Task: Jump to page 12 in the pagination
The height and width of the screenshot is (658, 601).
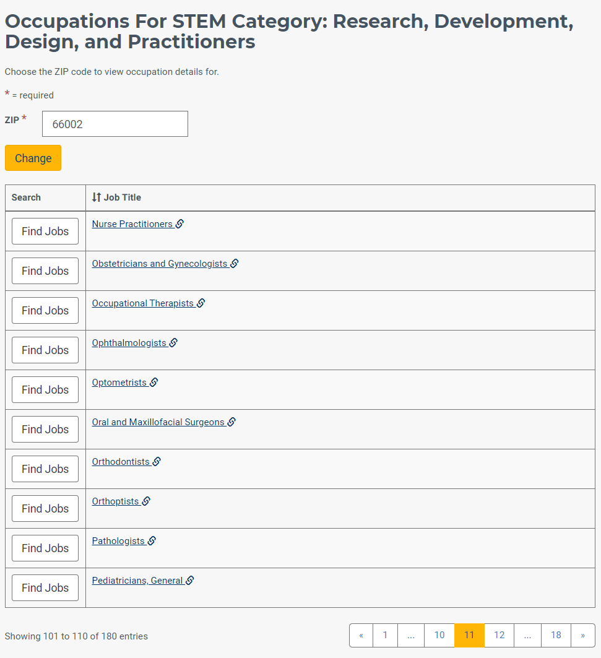Action: pyautogui.click(x=499, y=635)
